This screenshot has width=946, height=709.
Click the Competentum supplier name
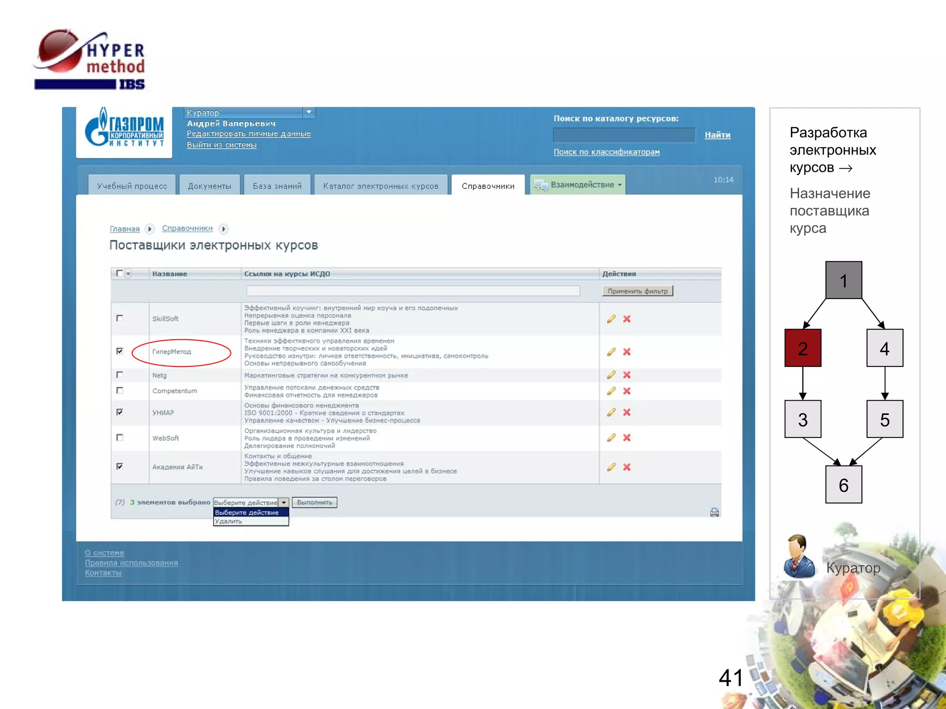pyautogui.click(x=175, y=391)
